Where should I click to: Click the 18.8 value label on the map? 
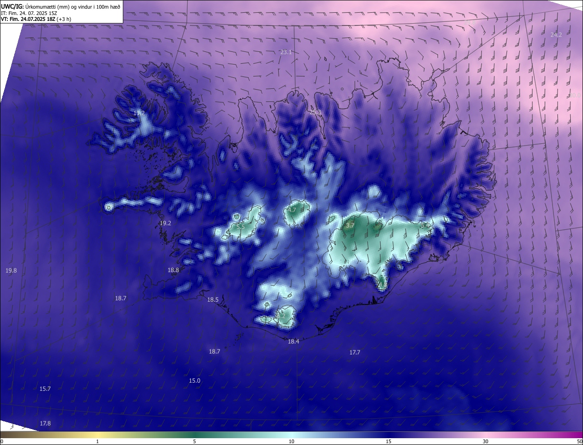click(173, 270)
